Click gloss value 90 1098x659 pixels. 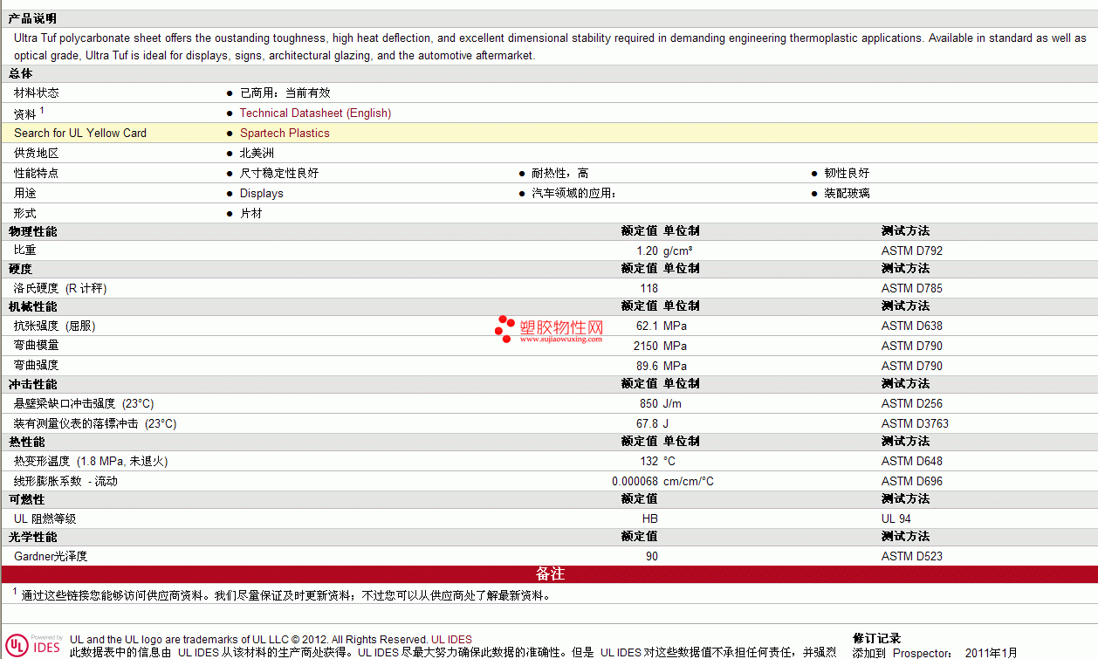point(652,556)
